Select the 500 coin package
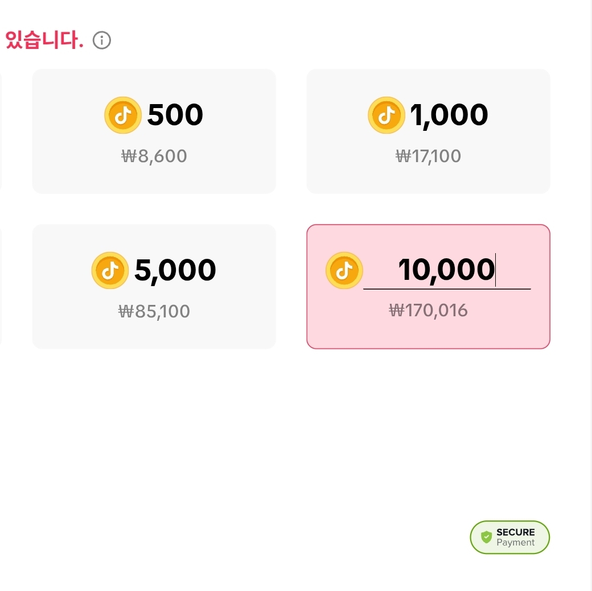Screen dimensions: 592x591 pos(154,131)
